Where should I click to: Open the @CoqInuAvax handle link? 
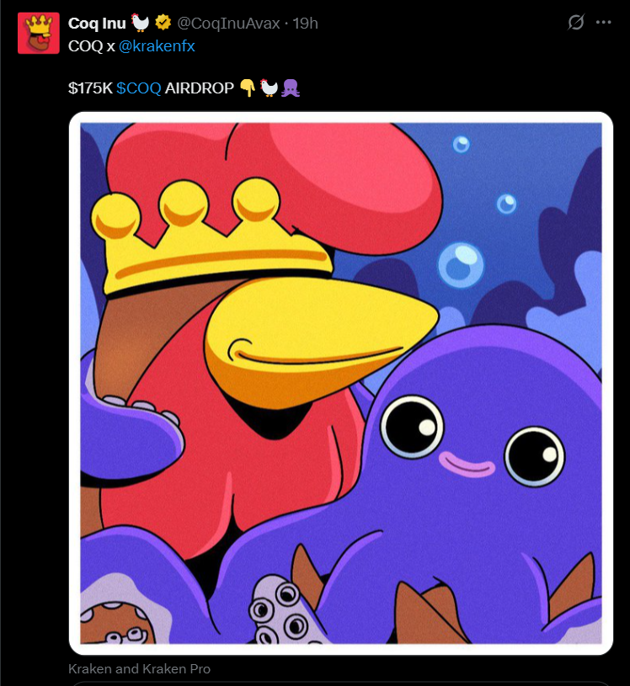click(229, 23)
